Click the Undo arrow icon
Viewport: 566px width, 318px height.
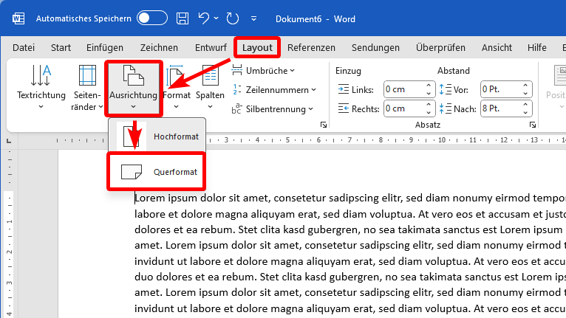[205, 18]
